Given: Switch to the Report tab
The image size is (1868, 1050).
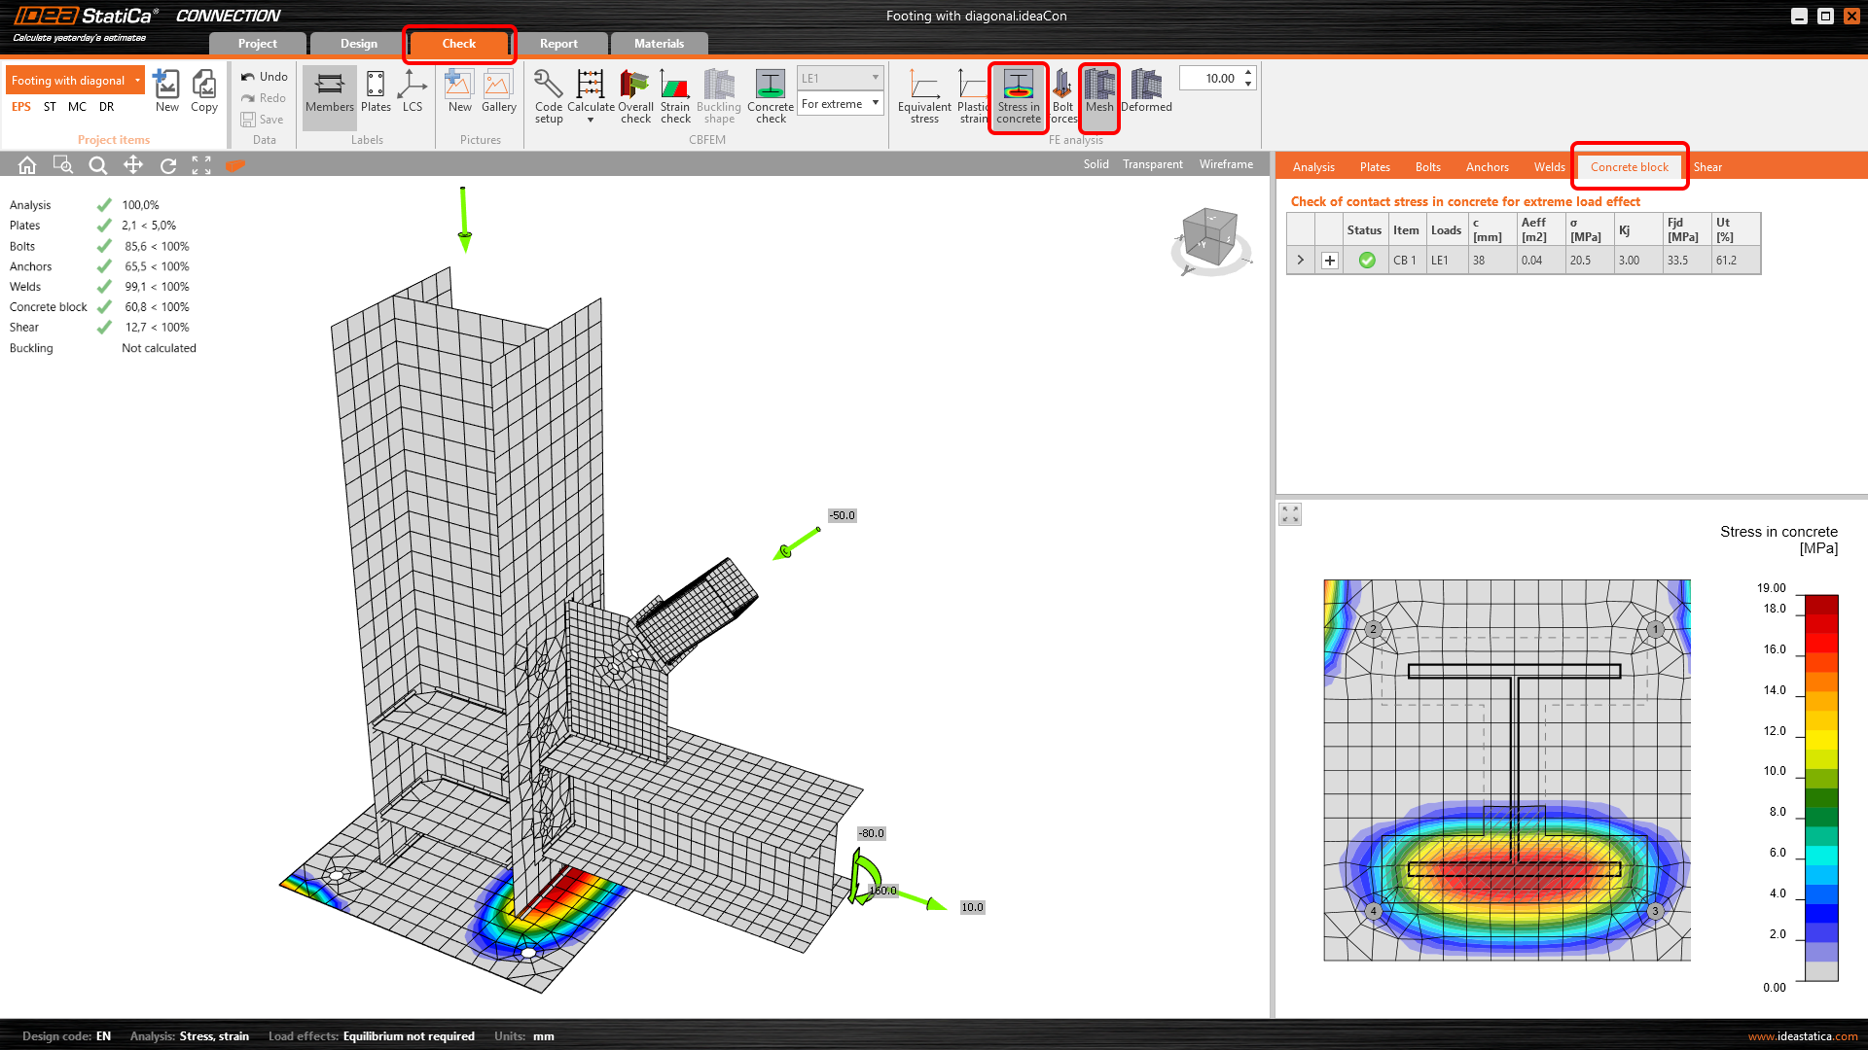Looking at the screenshot, I should 558,44.
